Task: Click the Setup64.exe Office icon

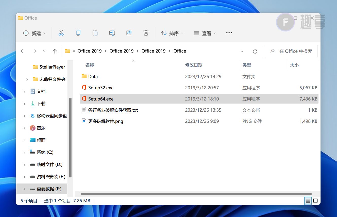Action: [84, 99]
